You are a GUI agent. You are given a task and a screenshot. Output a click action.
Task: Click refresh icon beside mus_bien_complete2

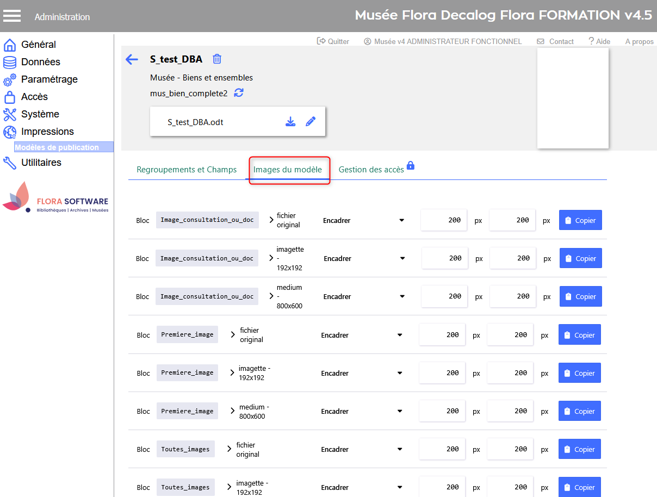coord(239,93)
